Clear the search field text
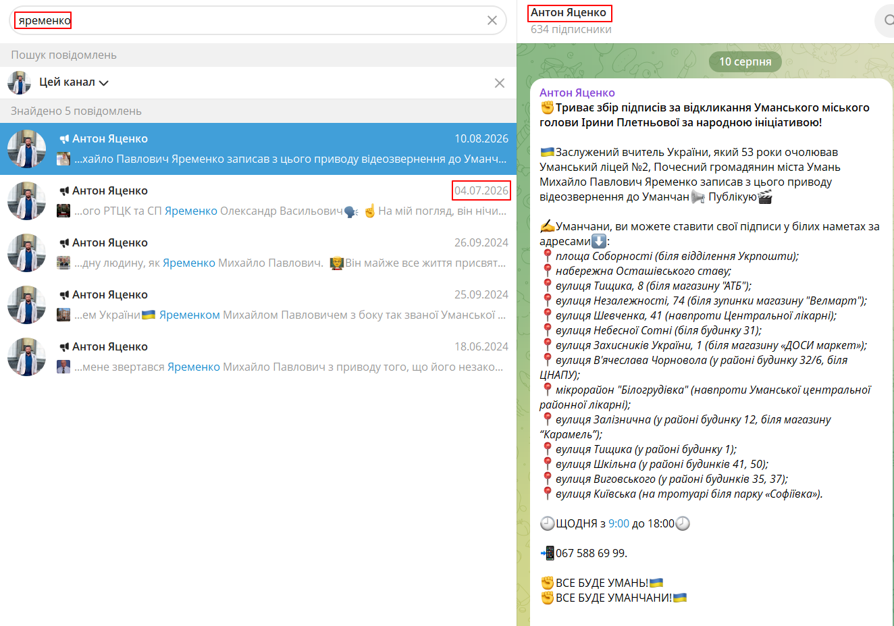This screenshot has height=626, width=894. click(492, 20)
